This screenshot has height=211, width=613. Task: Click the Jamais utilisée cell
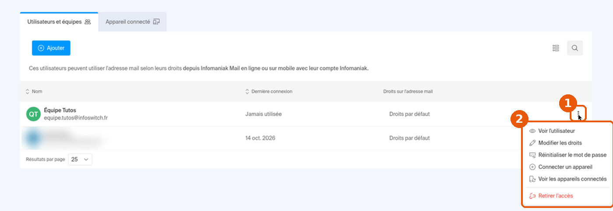pyautogui.click(x=264, y=114)
